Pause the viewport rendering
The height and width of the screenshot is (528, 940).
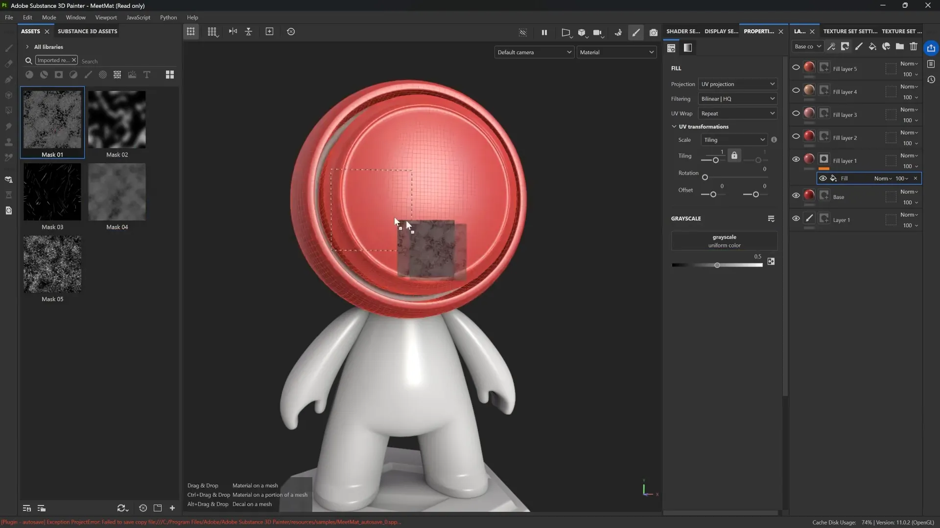(x=544, y=32)
